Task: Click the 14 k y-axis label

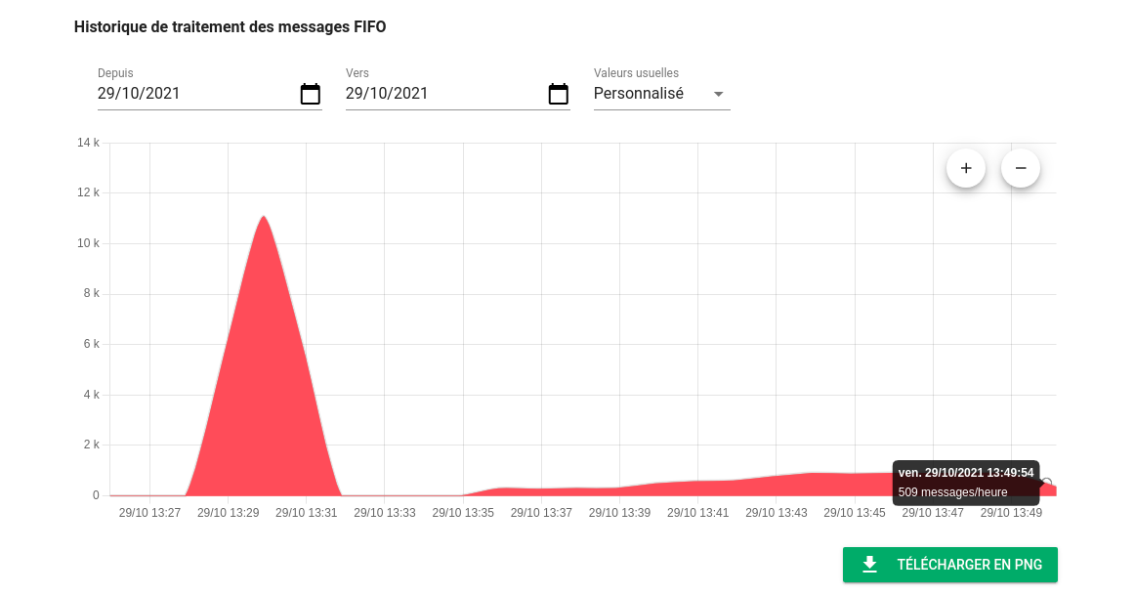Action: click(x=89, y=143)
